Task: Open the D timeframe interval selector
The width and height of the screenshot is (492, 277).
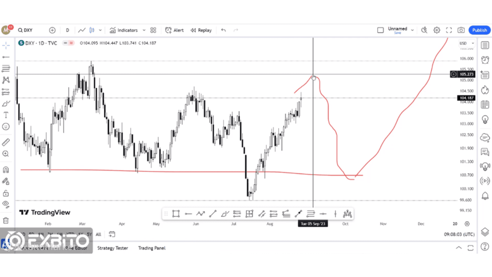Action: click(67, 30)
